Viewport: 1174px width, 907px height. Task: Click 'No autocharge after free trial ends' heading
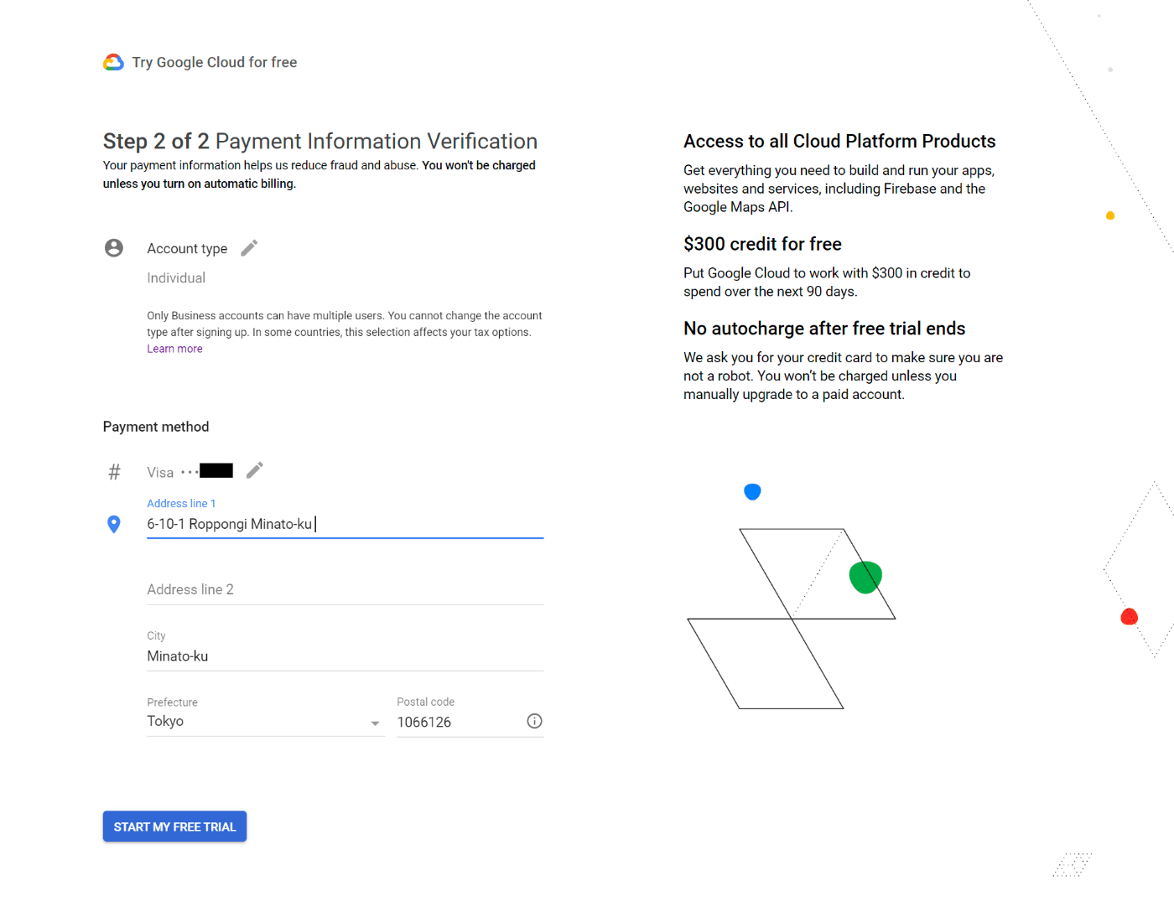pyautogui.click(x=824, y=329)
